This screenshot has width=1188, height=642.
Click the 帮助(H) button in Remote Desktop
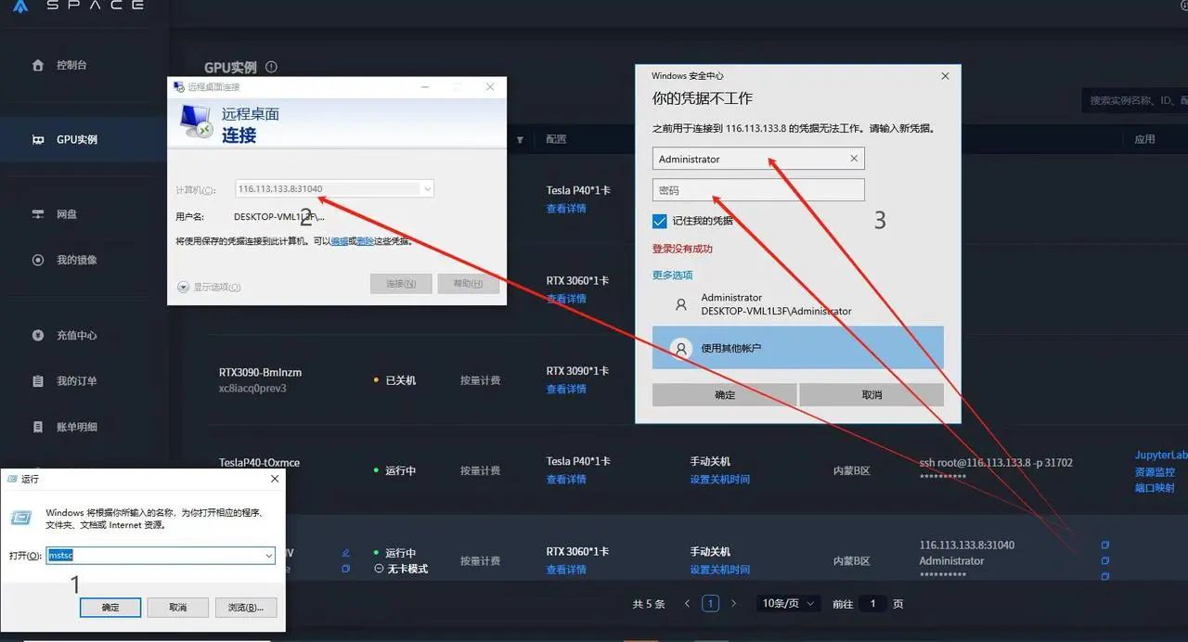coord(469,283)
